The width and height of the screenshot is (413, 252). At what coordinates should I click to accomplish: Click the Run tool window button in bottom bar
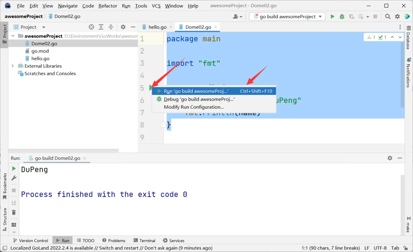point(62,240)
